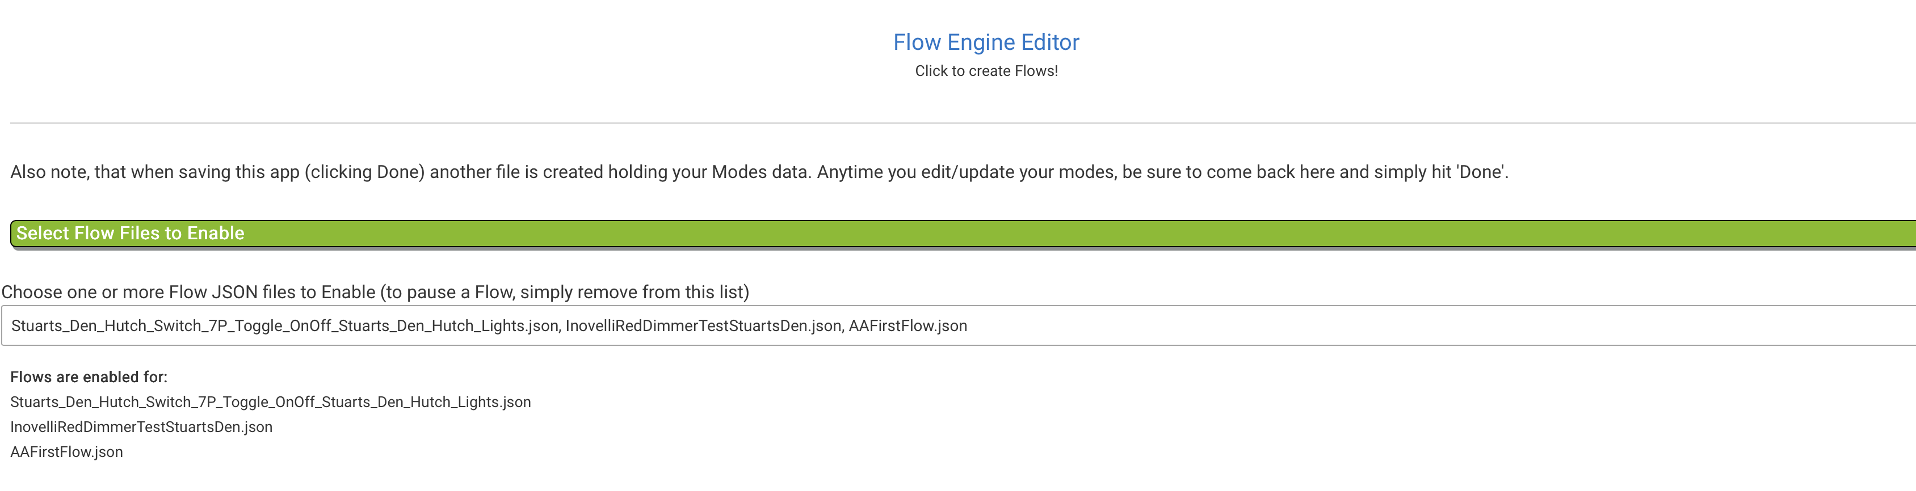Click InovelliRedDimmerTestStuartsDen.json inside the dropdown field
This screenshot has height=491, width=1916.
click(x=703, y=326)
